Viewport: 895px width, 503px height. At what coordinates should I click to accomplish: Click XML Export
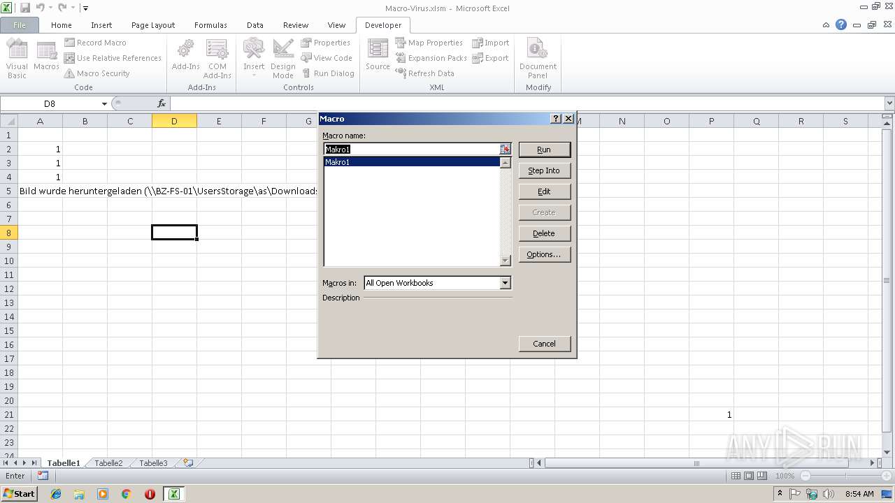[x=490, y=58]
